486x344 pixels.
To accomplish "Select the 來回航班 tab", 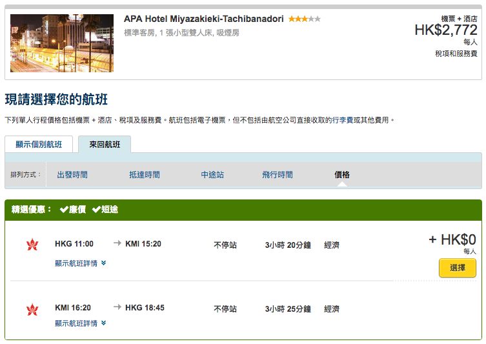I will (105, 145).
